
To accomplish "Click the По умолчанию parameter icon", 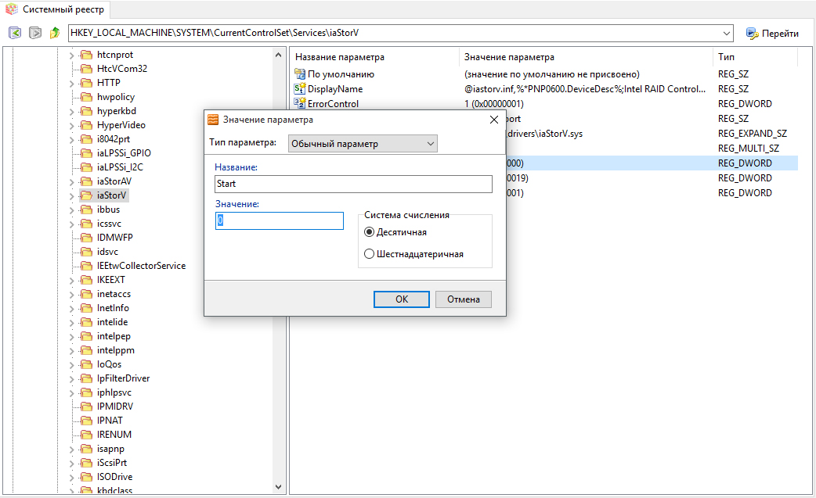I will click(x=299, y=74).
